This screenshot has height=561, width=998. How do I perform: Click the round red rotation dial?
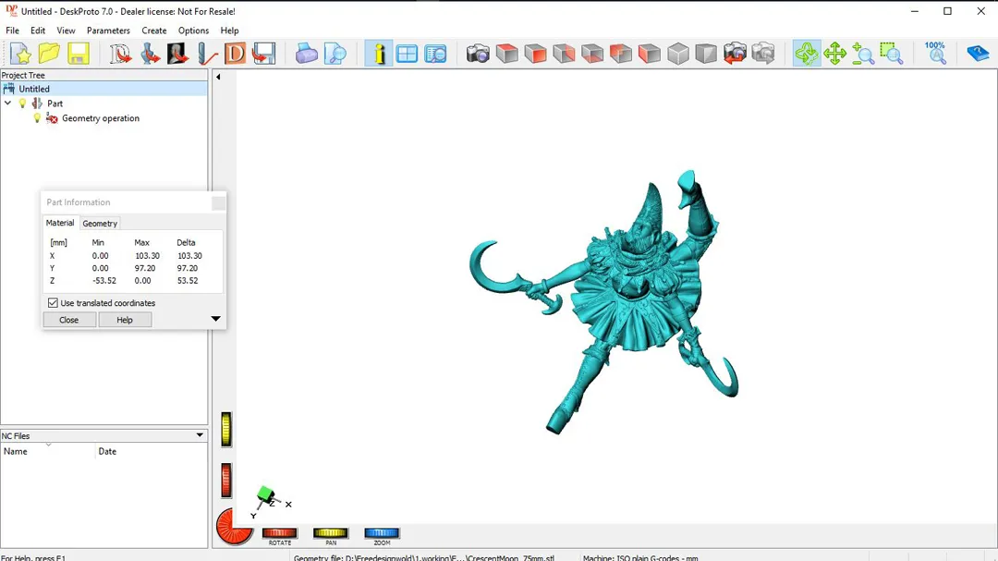[234, 527]
